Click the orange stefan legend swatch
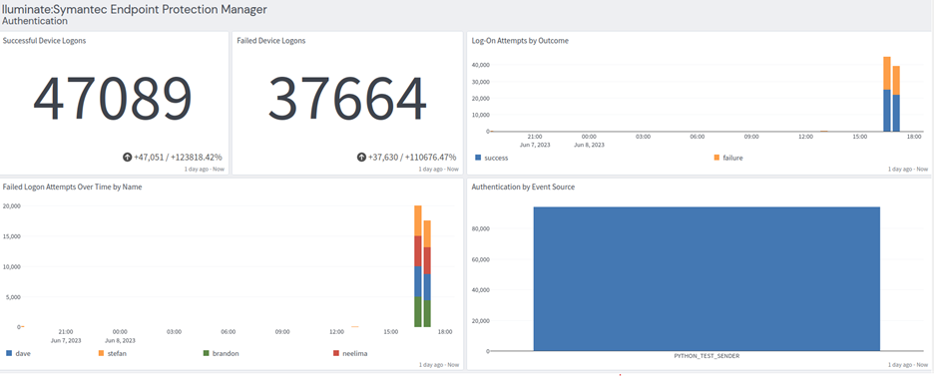The image size is (934, 376). click(x=101, y=353)
